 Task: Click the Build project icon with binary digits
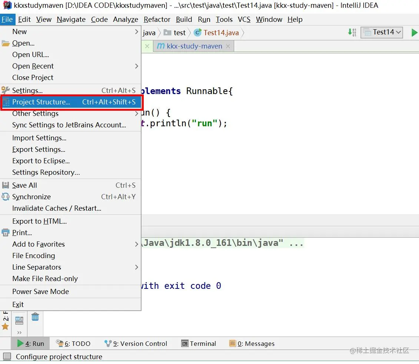pos(352,32)
